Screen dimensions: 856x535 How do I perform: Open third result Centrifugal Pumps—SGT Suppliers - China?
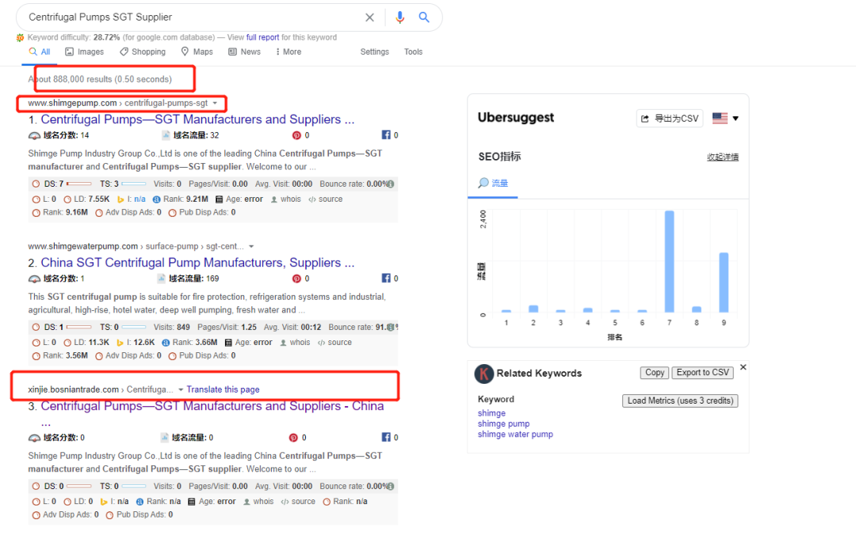[x=212, y=406]
